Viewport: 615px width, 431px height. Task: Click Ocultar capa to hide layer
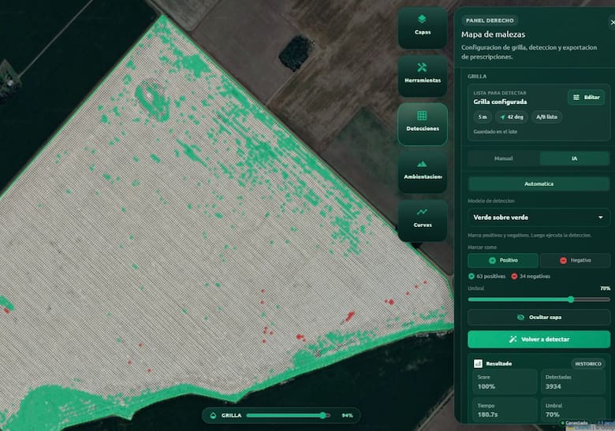[x=539, y=317]
